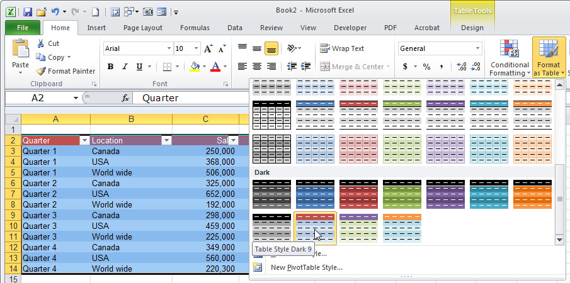Viewport: 570px width, 283px height.
Task: Click Decrease Indent icon
Action: coord(292,67)
